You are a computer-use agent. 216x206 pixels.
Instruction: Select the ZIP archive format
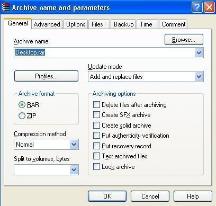(22, 116)
